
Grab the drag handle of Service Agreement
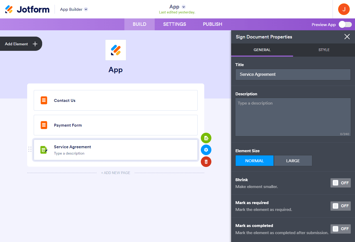click(30, 149)
